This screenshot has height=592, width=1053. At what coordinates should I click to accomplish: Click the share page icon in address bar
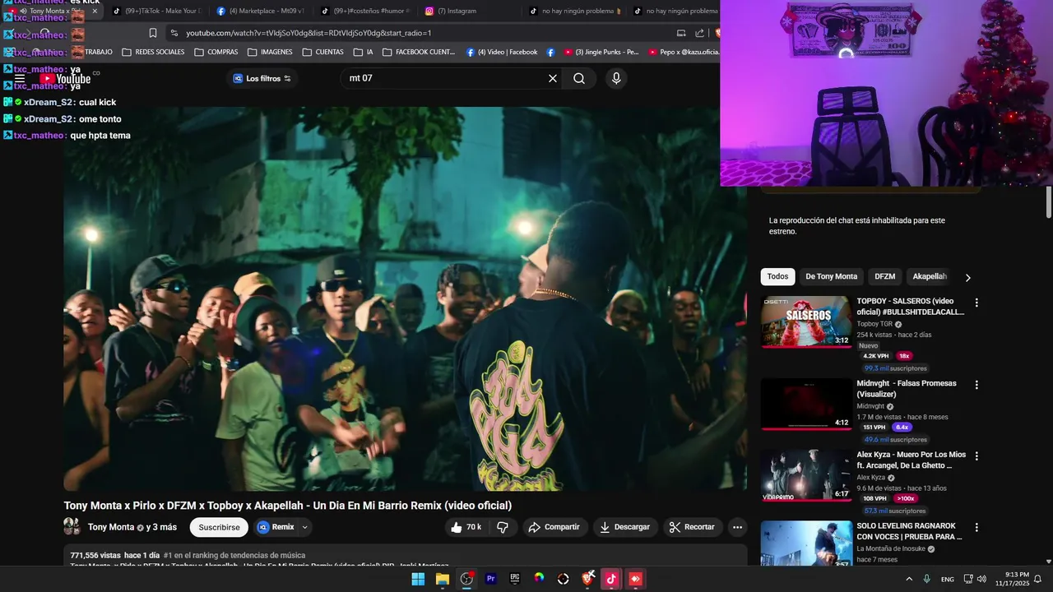click(699, 33)
